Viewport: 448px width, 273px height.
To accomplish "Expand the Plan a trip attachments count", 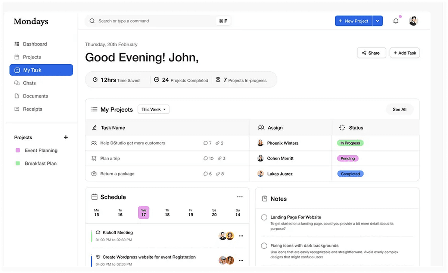I will point(221,158).
